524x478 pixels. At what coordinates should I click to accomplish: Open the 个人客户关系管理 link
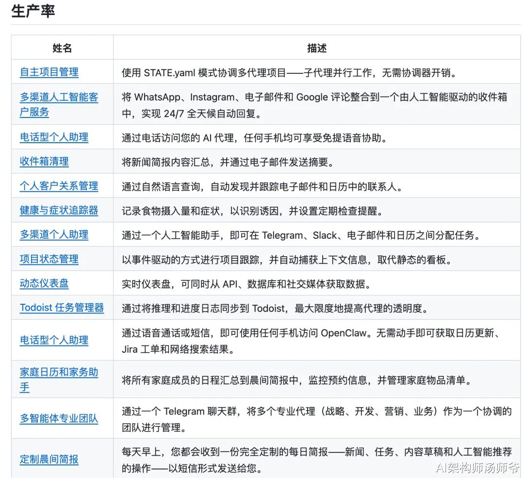[x=59, y=186]
